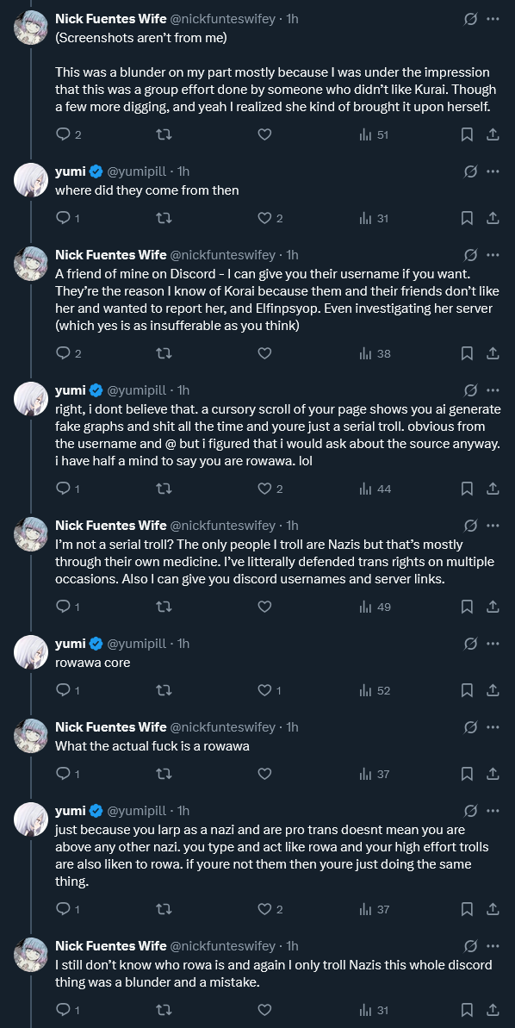Click yumi's verified badge on "just because you larp" tweet

point(96,810)
